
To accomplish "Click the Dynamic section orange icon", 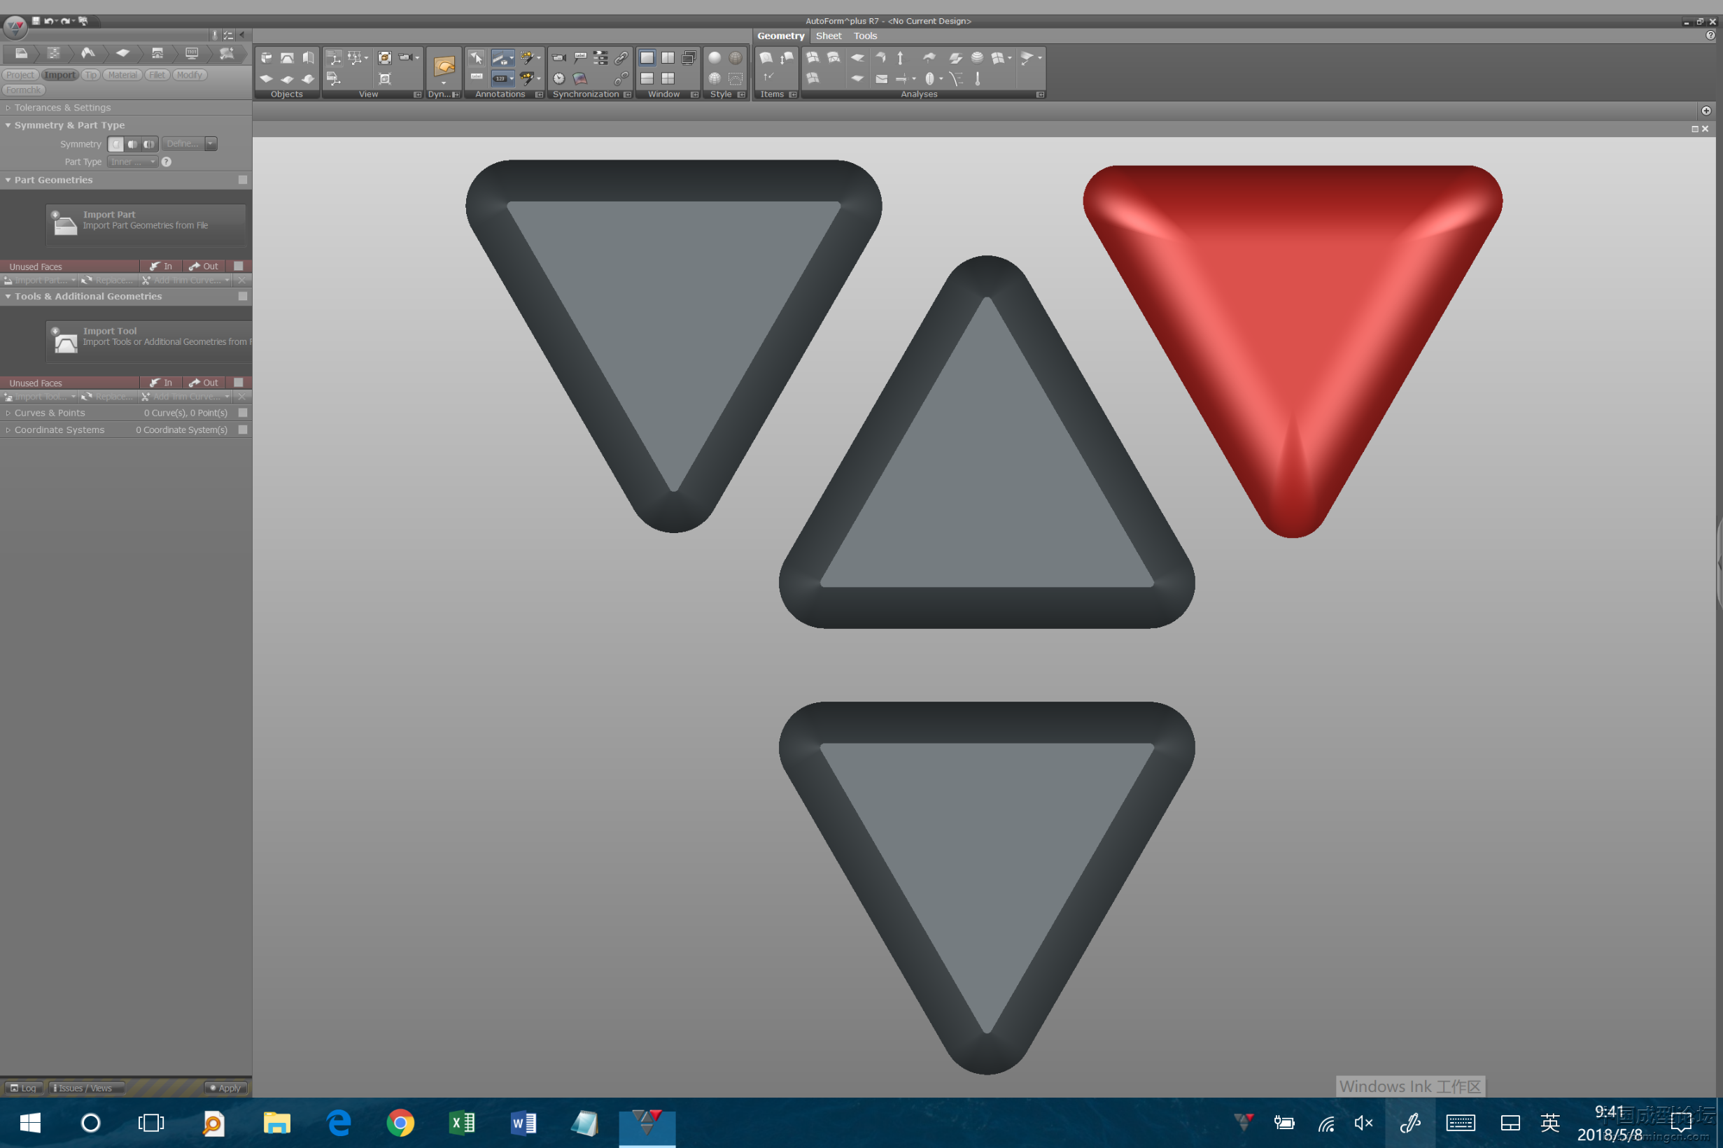I will tap(444, 66).
